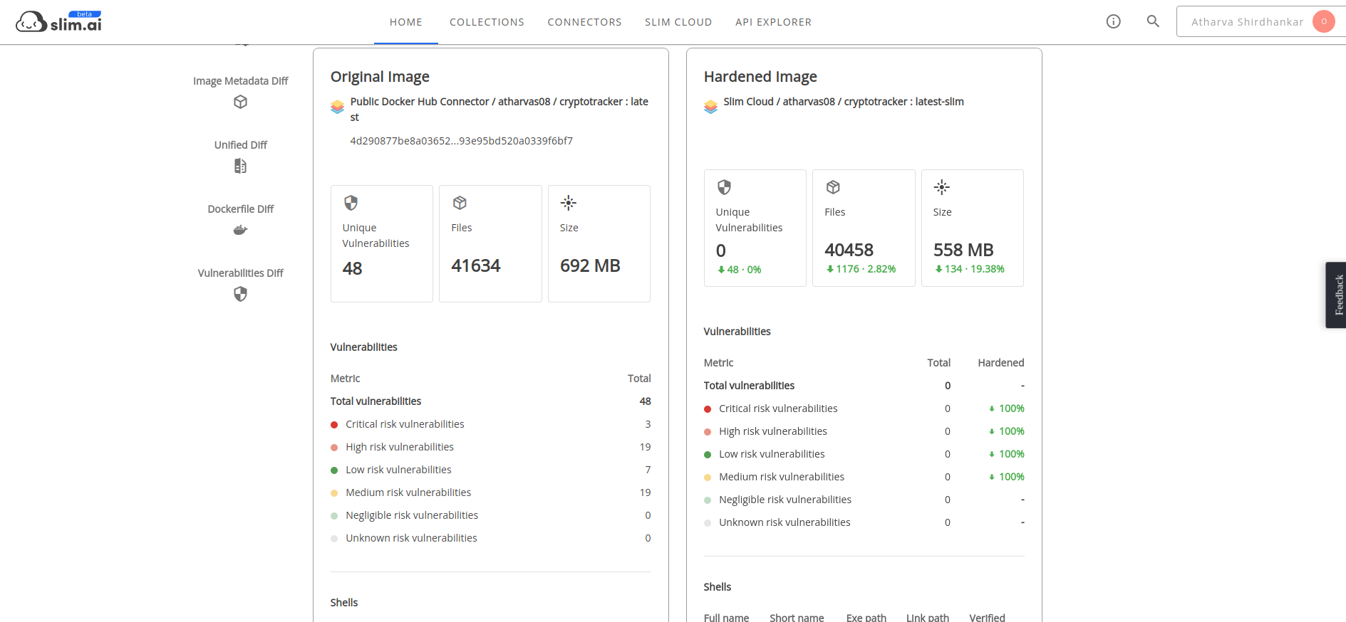Viewport: 1346px width, 622px height.
Task: Click the Public Docker Hub Connector image path
Action: [x=499, y=110]
